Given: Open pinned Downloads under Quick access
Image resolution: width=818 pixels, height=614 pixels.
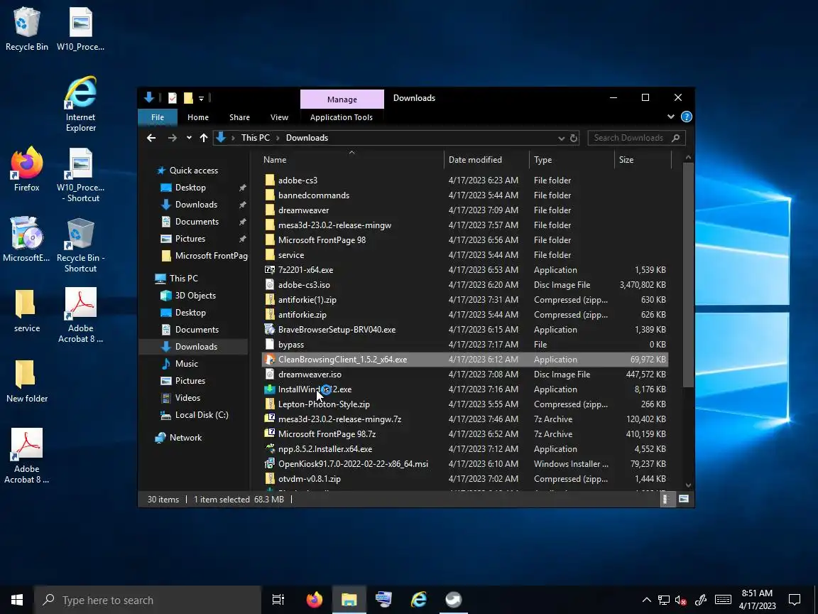Looking at the screenshot, I should 196,205.
